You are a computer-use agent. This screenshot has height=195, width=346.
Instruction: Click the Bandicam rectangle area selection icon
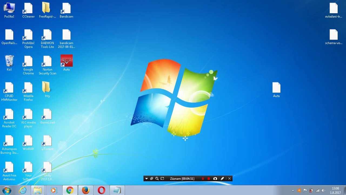click(x=162, y=178)
